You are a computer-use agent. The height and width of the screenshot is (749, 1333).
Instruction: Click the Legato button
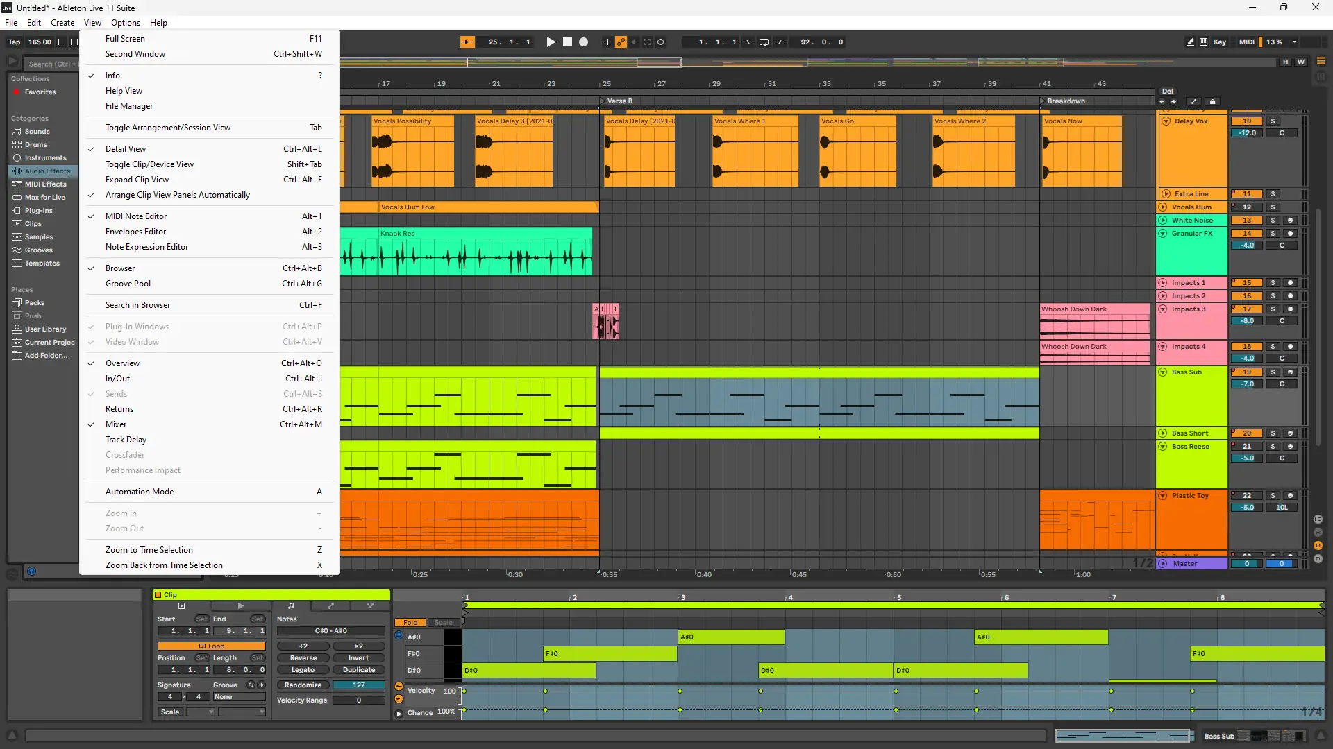point(303,670)
